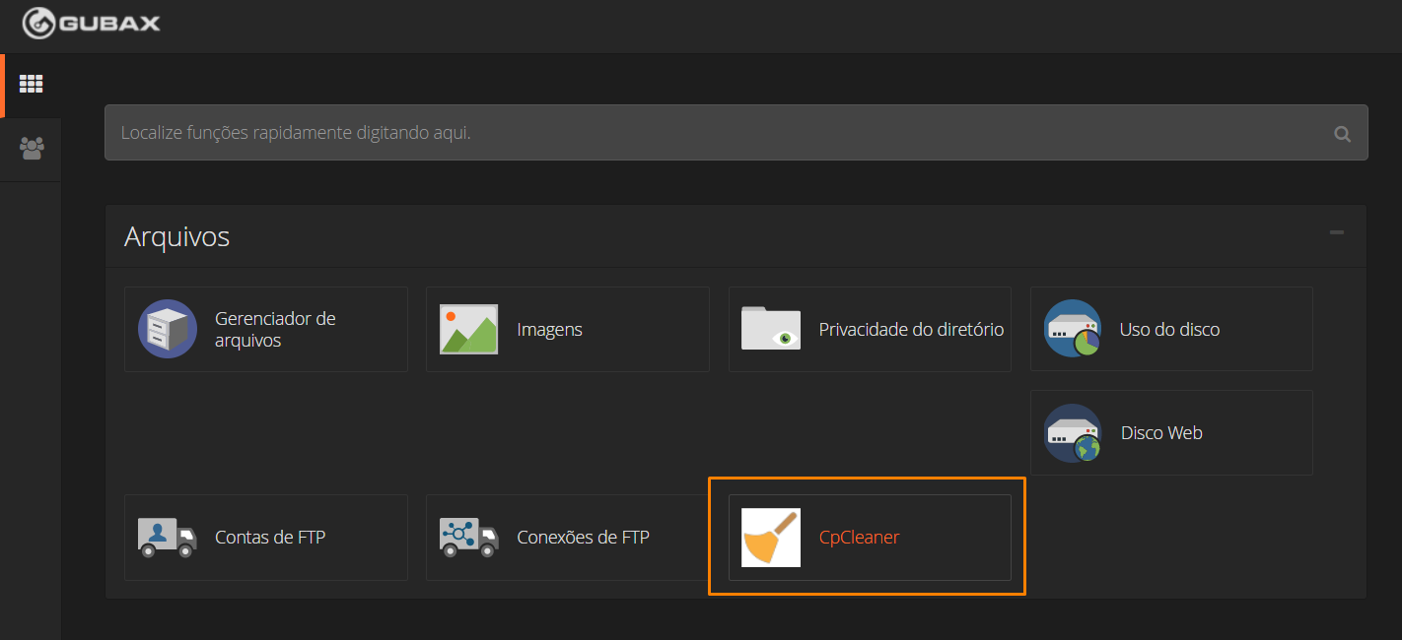Open the Contas de FTP truck icon

click(168, 538)
